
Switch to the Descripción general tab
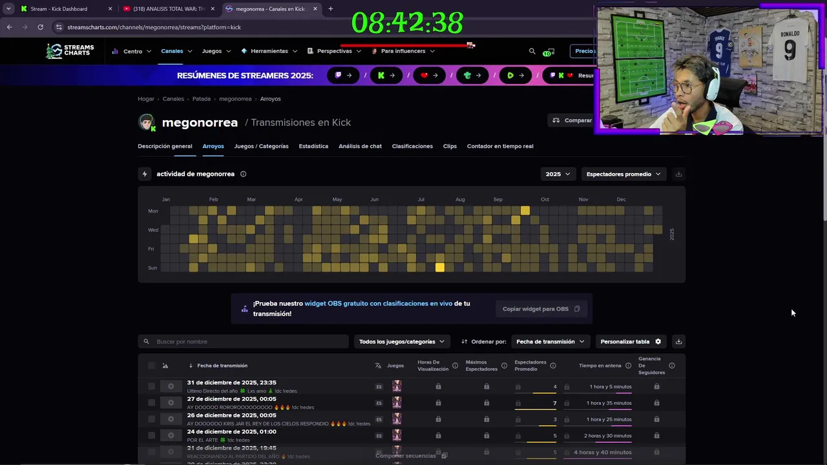[165, 146]
